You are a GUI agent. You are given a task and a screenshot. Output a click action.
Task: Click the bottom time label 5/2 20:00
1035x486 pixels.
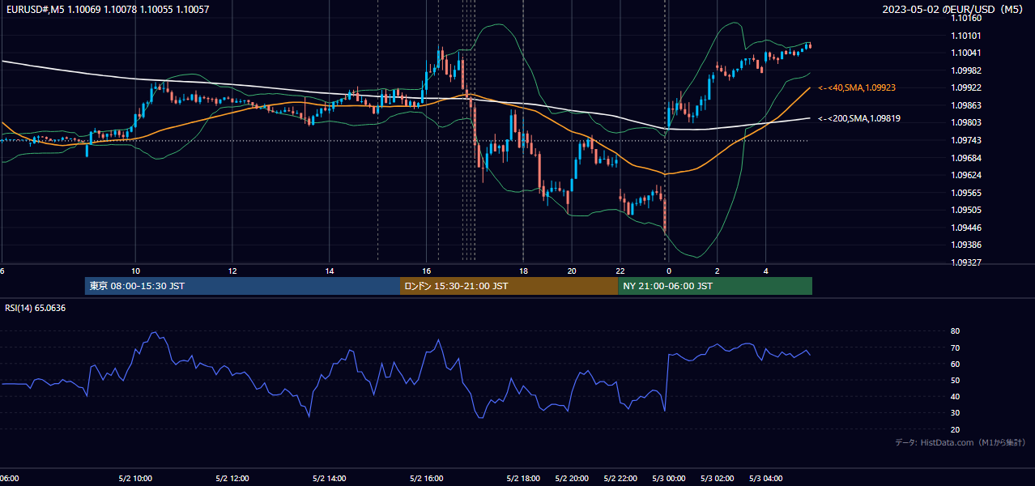[x=572, y=479]
